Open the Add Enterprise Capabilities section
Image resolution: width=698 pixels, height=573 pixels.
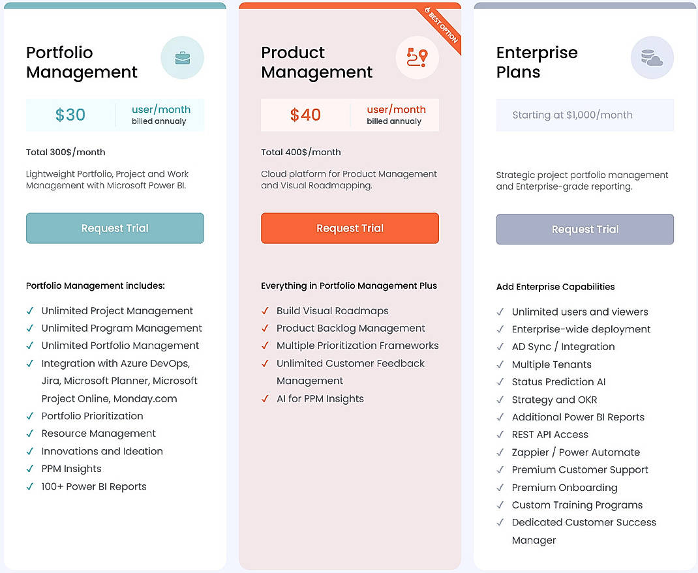555,287
